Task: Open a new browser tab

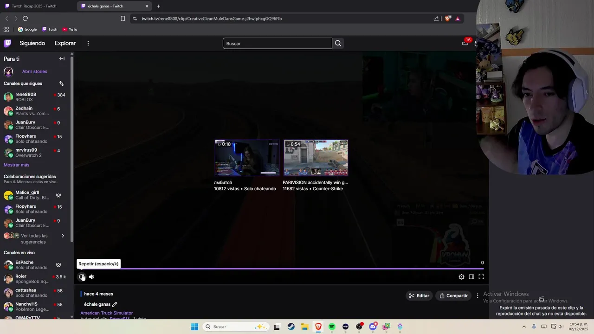Action: tap(158, 6)
